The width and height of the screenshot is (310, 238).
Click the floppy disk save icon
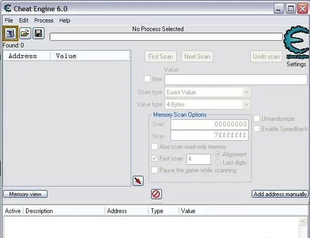tap(38, 33)
